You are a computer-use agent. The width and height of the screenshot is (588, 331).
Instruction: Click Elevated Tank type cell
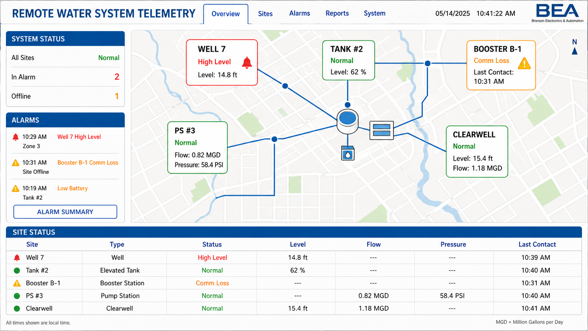[120, 270]
